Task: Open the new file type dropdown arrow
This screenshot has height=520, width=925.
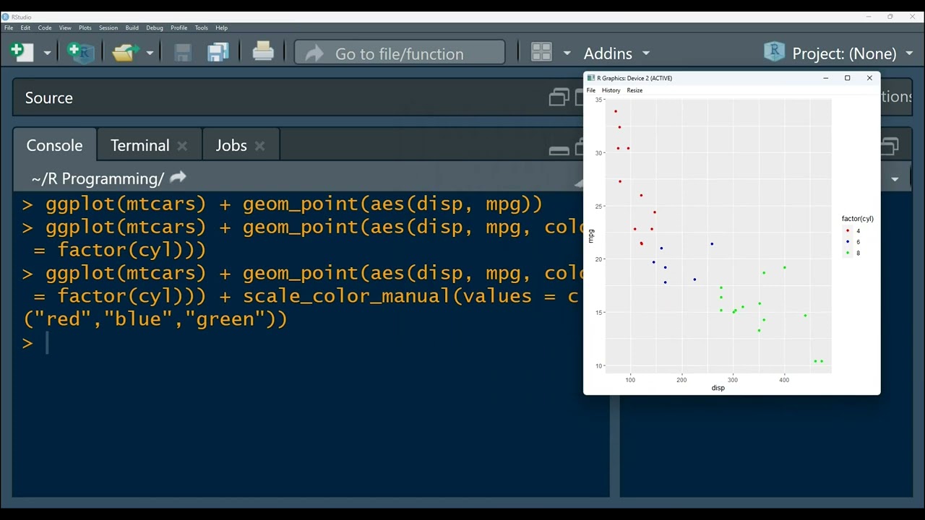Action: (x=48, y=53)
